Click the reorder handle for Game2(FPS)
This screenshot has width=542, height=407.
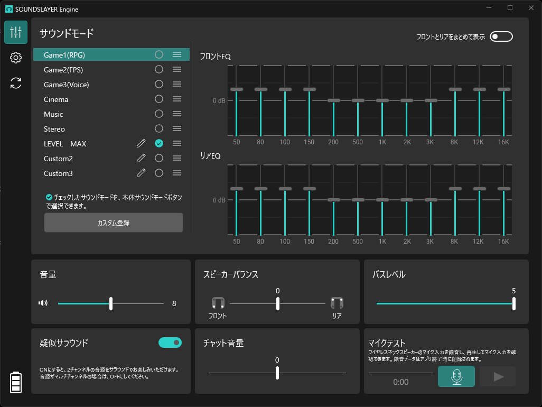(x=177, y=69)
